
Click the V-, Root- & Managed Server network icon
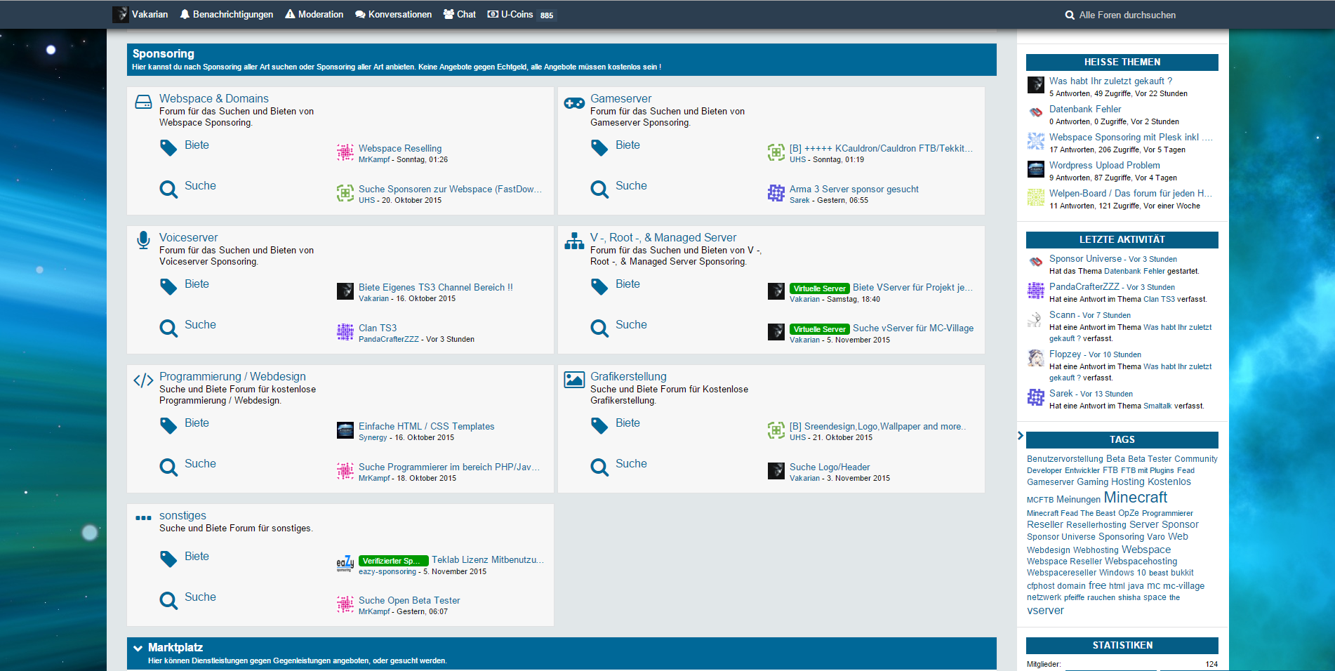574,241
